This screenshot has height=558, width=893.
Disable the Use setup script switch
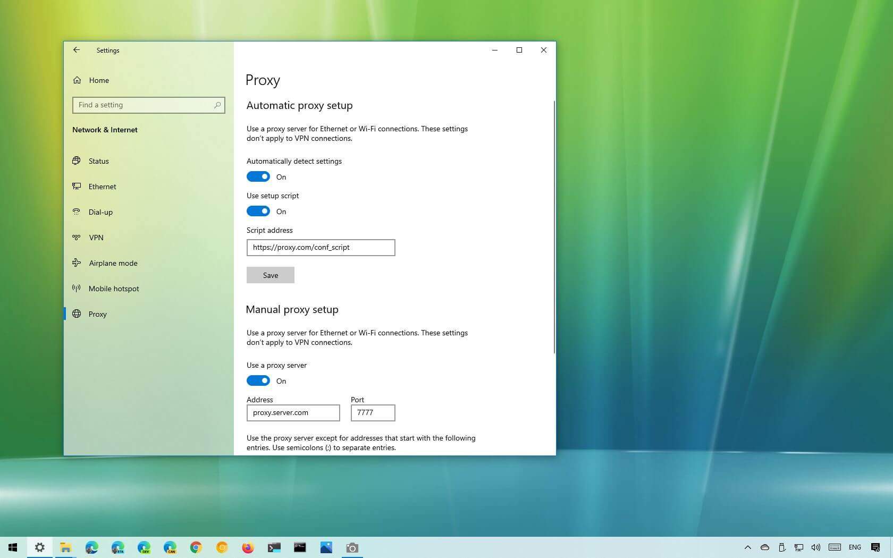[x=258, y=211]
